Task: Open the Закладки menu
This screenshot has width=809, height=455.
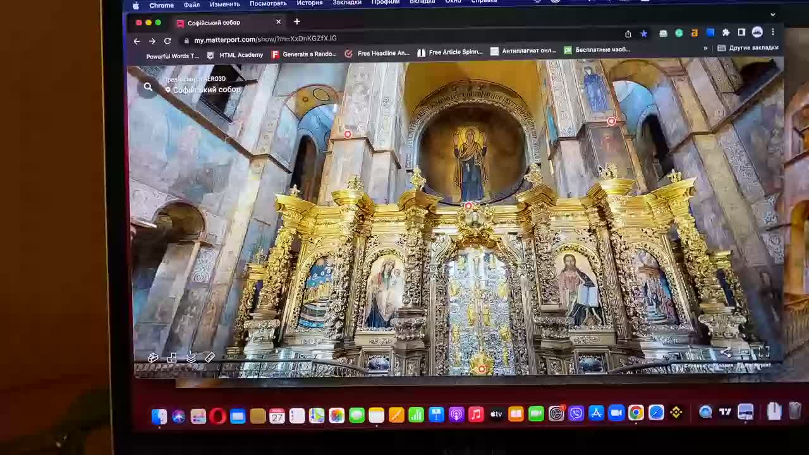Action: pos(347,3)
